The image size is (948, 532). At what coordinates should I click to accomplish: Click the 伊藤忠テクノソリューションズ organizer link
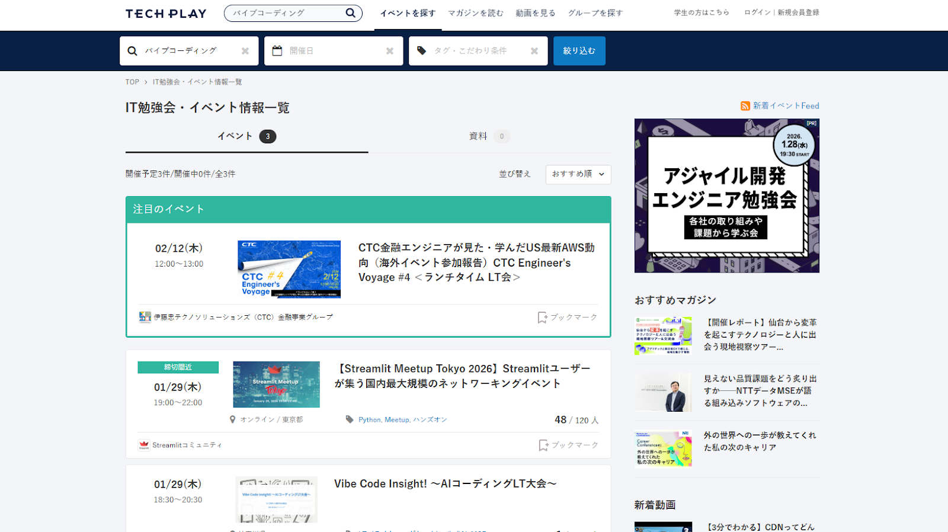tap(243, 318)
